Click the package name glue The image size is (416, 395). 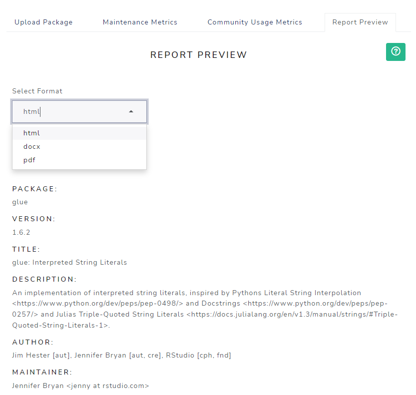(20, 202)
